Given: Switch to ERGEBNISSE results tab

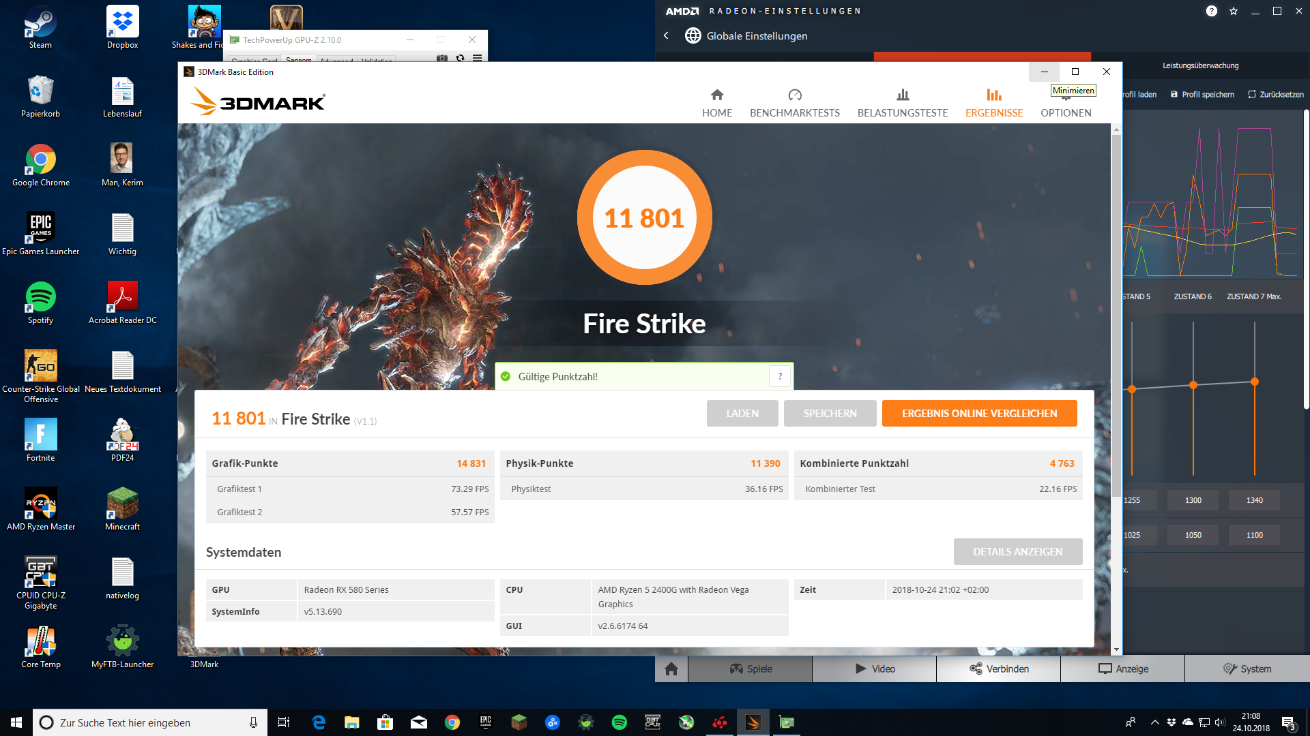Looking at the screenshot, I should [993, 103].
